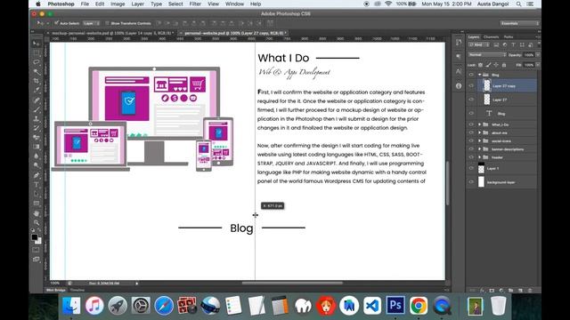Open Google Chrome from the Dock
570x320 pixels.
pos(419,305)
